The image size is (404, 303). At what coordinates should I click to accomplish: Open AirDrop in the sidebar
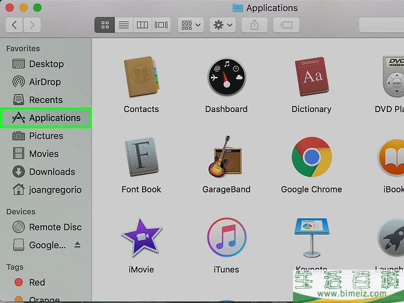tap(46, 82)
